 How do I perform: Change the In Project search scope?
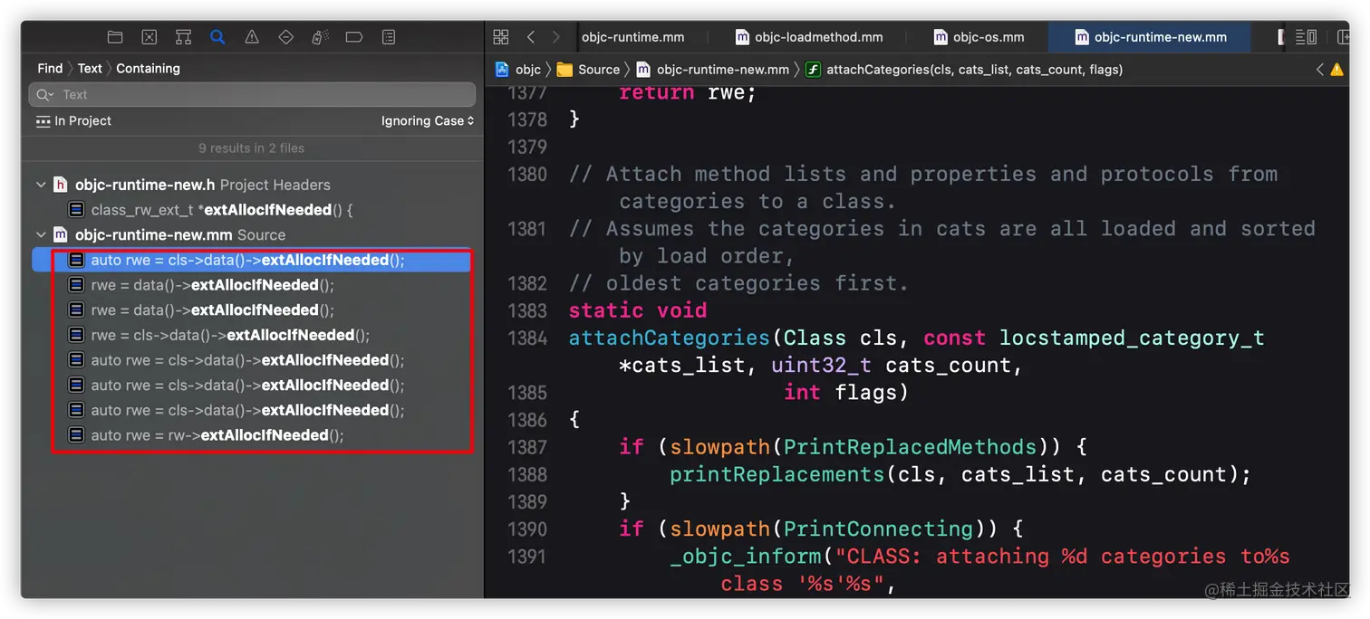coord(73,120)
